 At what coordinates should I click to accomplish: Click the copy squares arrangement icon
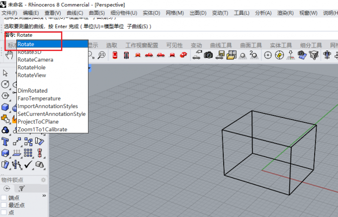point(28,142)
